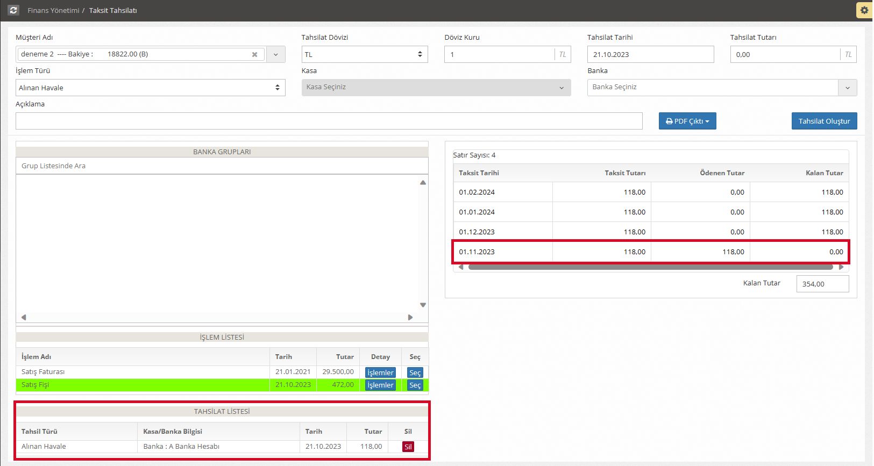Click İşlemler for the Satış Faturası row
This screenshot has height=466, width=874.
click(380, 372)
